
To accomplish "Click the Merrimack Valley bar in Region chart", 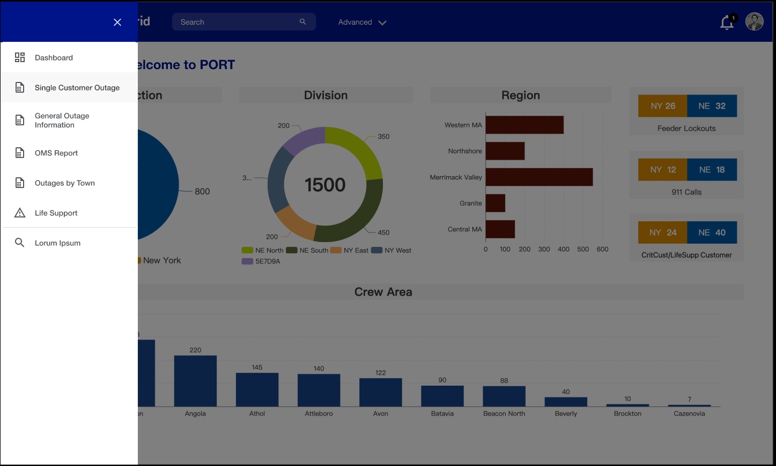I will point(539,177).
